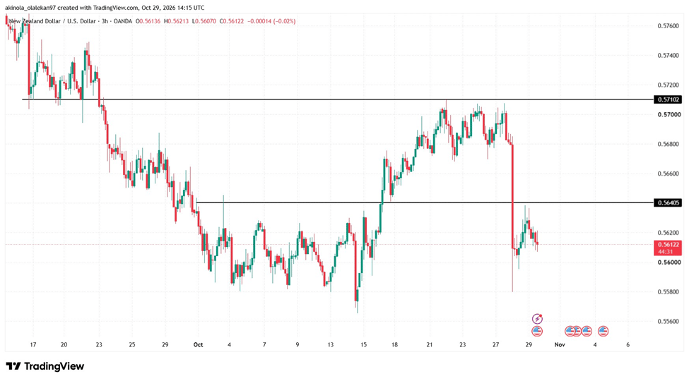Click the Oct label on time axis
Screen dimensions: 689x381
pos(198,345)
